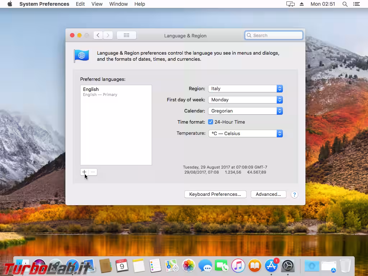Click the Keyboard Preferences button

[215, 194]
